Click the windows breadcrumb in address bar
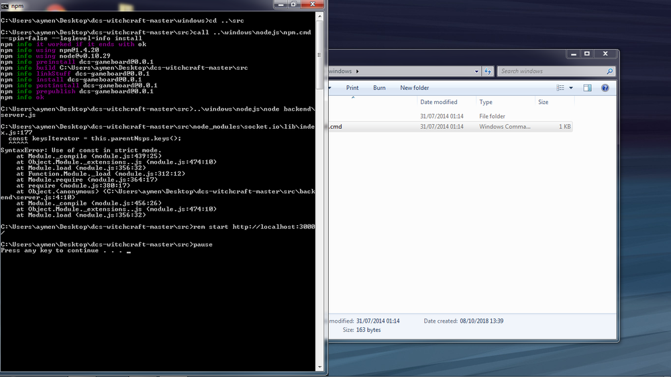The width and height of the screenshot is (671, 377). point(340,72)
